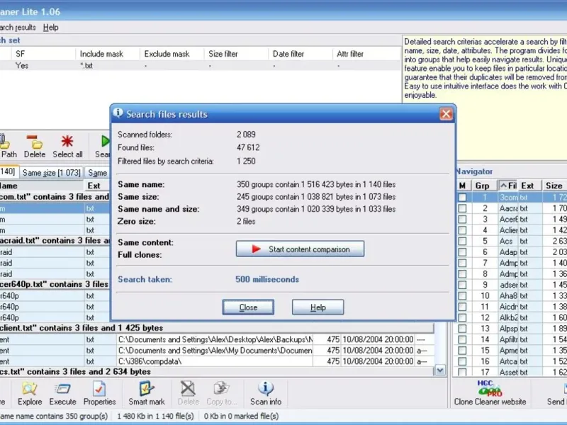The width and height of the screenshot is (567, 425).
Task: Check the box for group 1 3com row
Action: 462,198
